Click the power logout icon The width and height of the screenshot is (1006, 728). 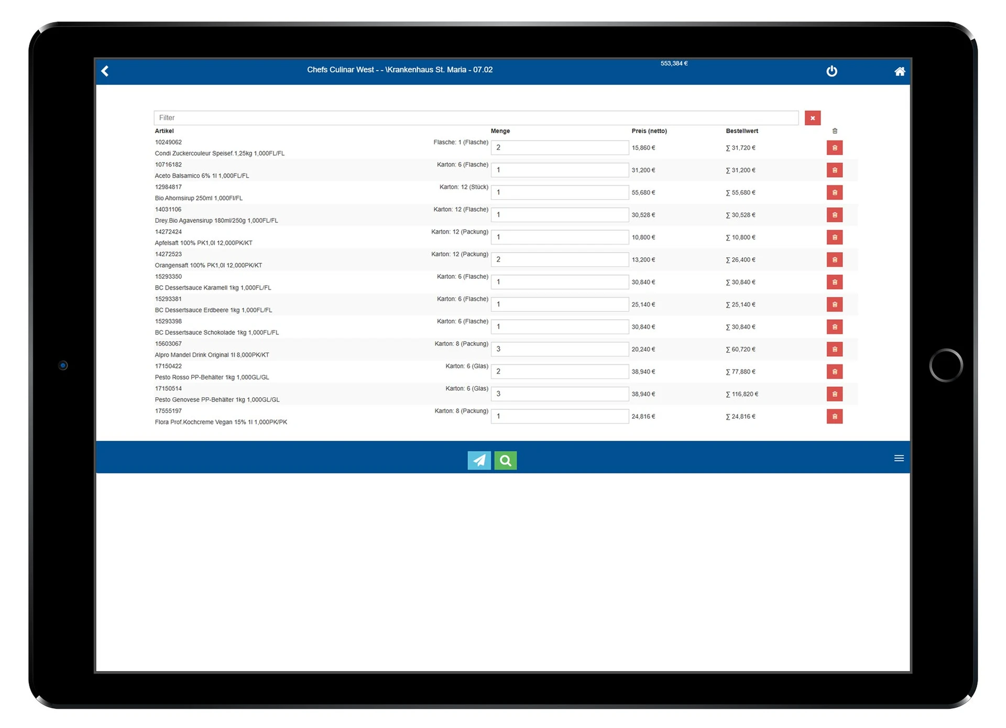pyautogui.click(x=832, y=71)
